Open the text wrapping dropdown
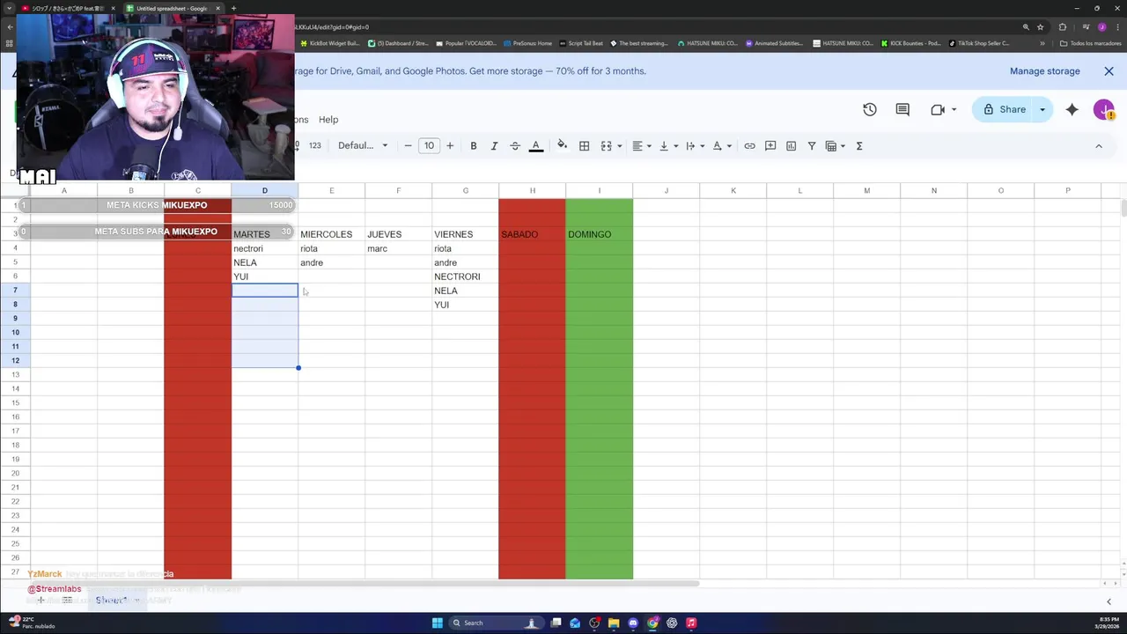This screenshot has height=634, width=1127. 695,145
